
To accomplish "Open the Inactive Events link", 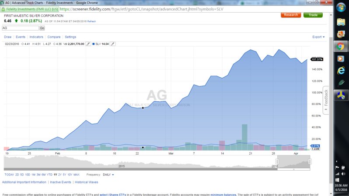I will 60,182.
